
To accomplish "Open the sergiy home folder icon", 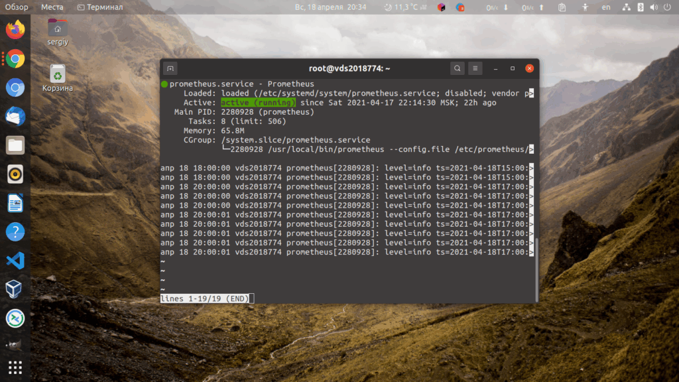I will 58,32.
